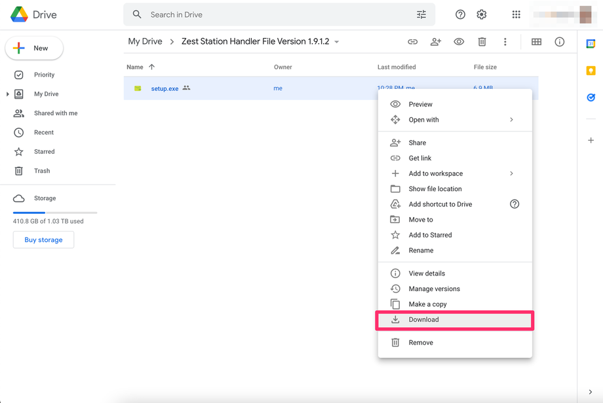Move setup.exe to trash via toolbar icon
603x403 pixels.
click(x=482, y=41)
